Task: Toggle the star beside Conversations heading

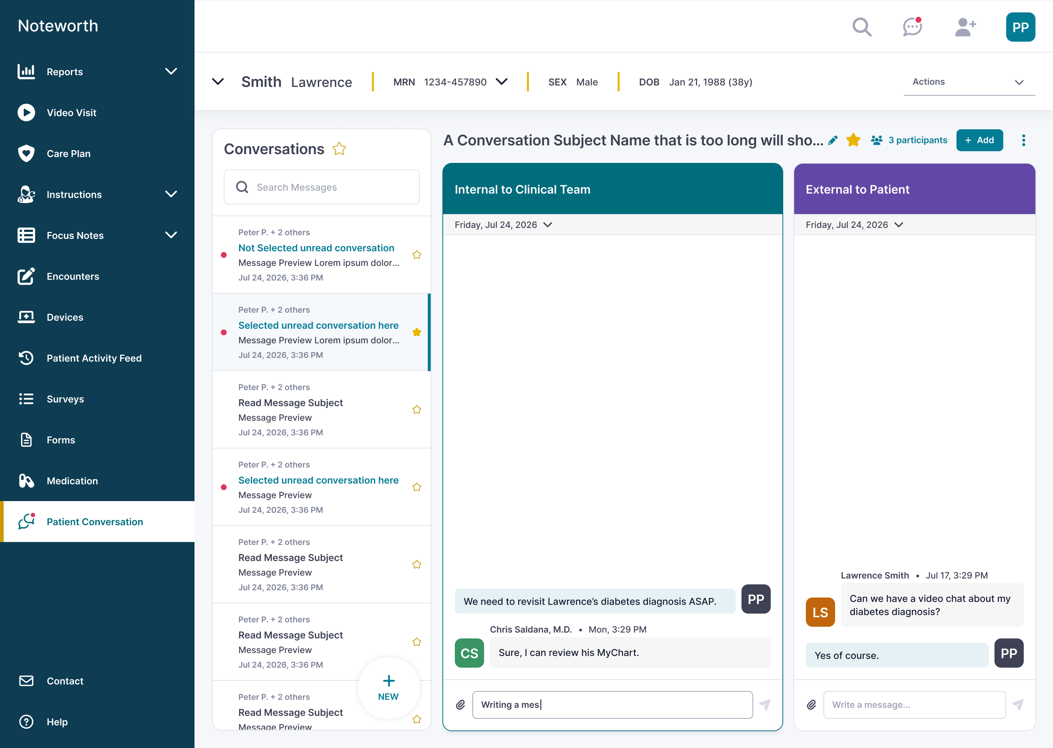Action: click(339, 149)
